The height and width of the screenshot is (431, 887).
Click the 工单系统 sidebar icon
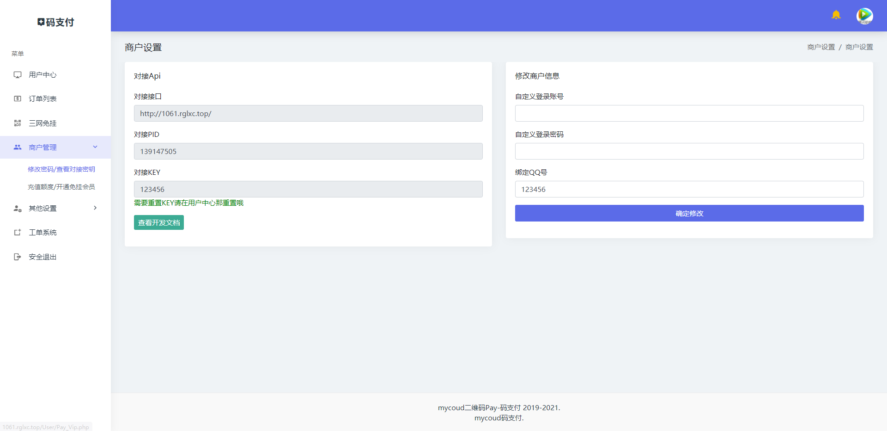tap(18, 233)
